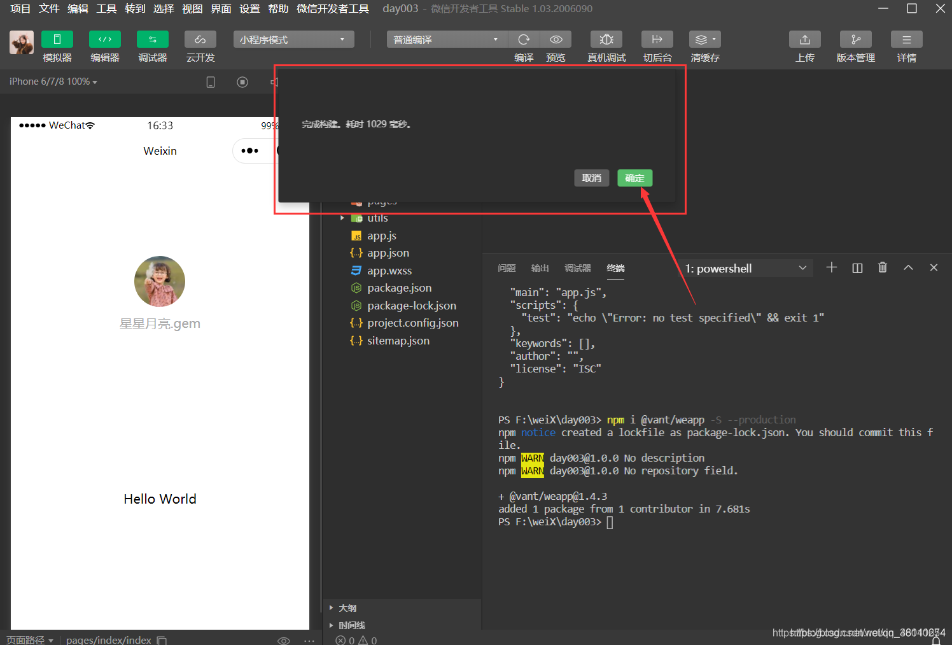Open the 转到 menu
The width and height of the screenshot is (952, 645).
(135, 9)
